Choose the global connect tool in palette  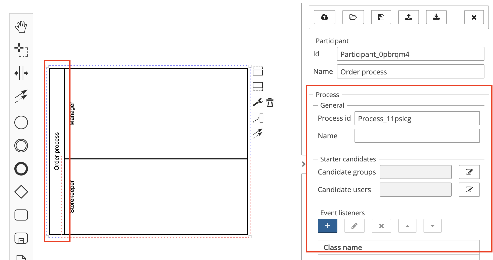tap(21, 96)
